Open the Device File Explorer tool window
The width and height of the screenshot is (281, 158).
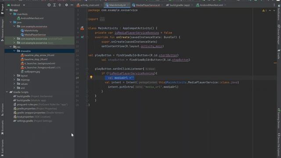(x=279, y=145)
